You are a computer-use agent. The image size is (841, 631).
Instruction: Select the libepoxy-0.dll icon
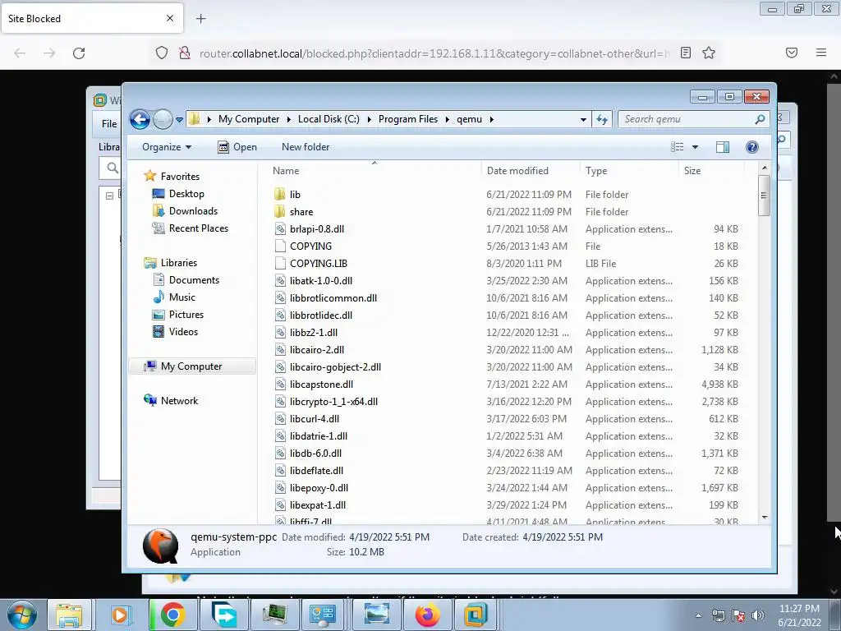[x=280, y=488]
